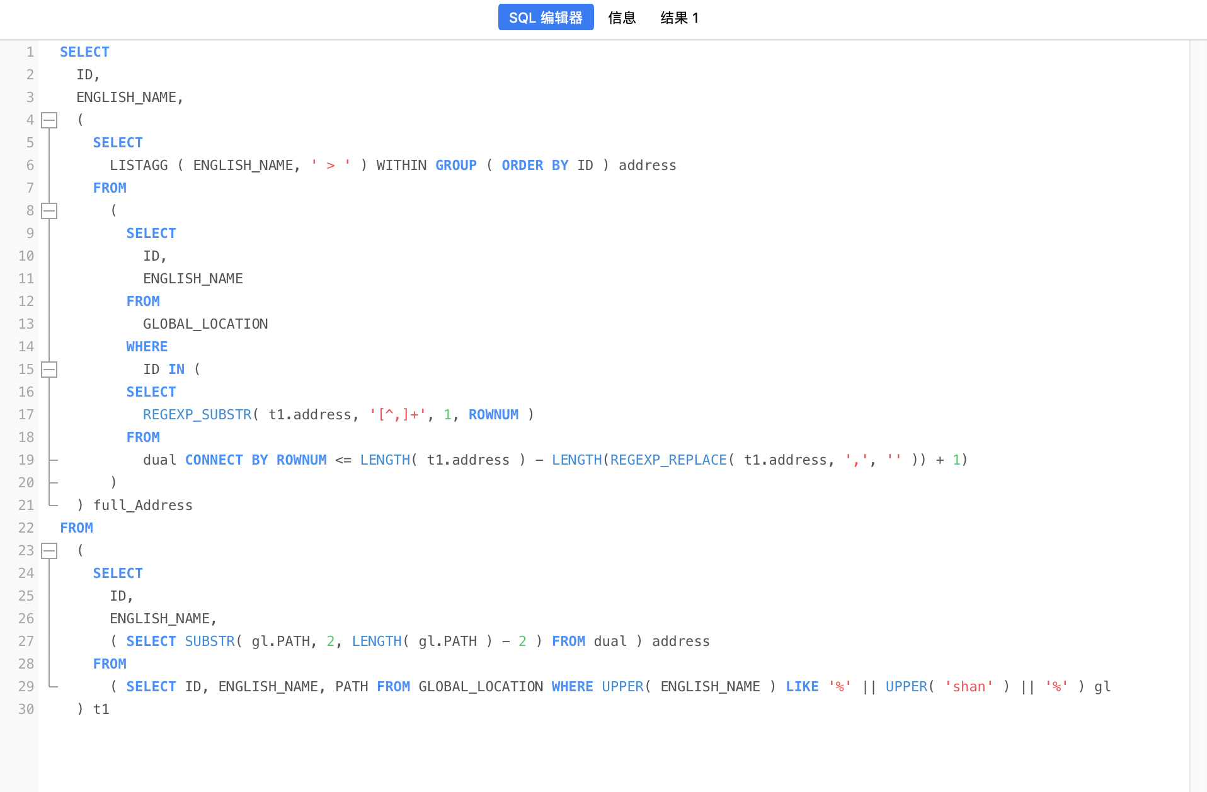
Task: Click the ' > ' string literal on line 6
Action: click(x=331, y=165)
